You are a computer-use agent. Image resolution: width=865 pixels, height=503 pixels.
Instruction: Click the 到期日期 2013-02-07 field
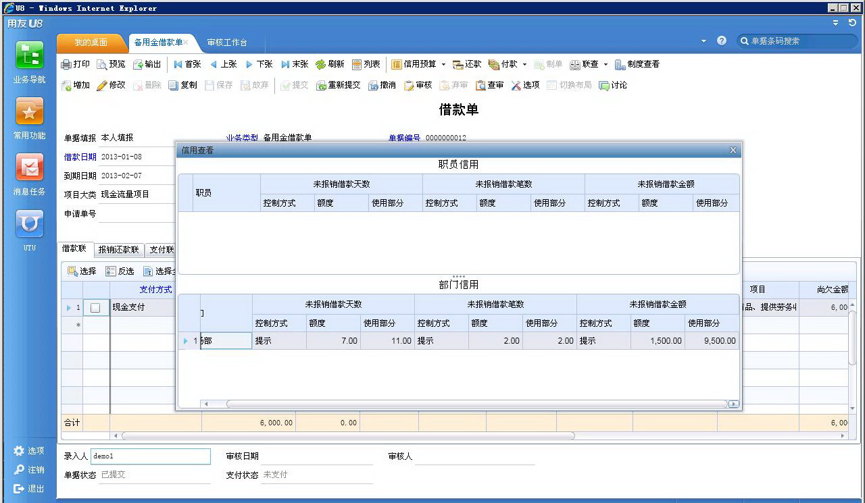pyautogui.click(x=137, y=176)
